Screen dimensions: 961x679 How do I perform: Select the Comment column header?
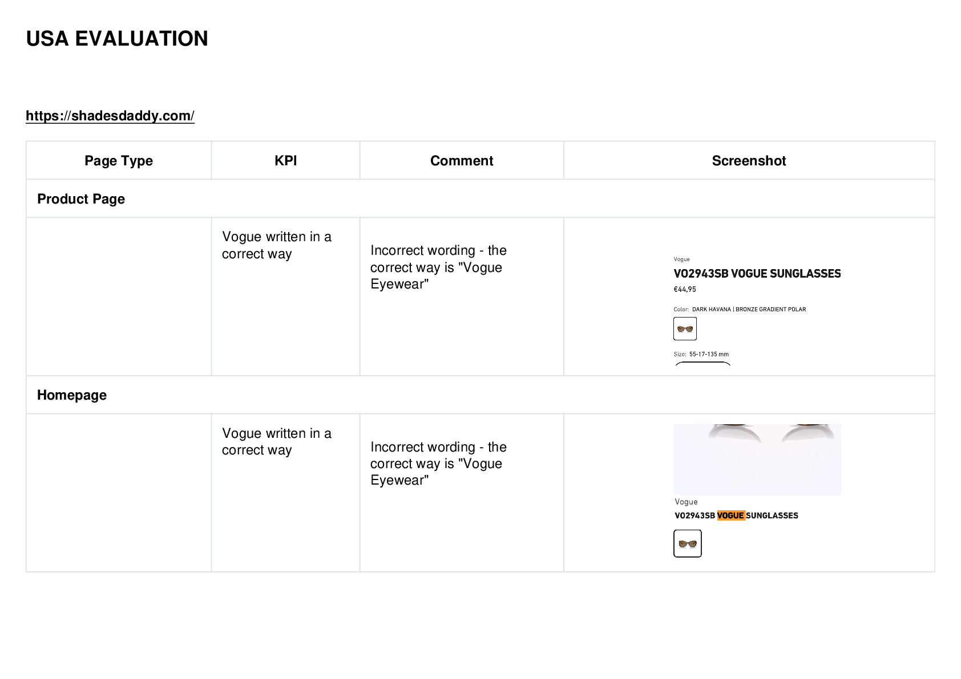(462, 161)
